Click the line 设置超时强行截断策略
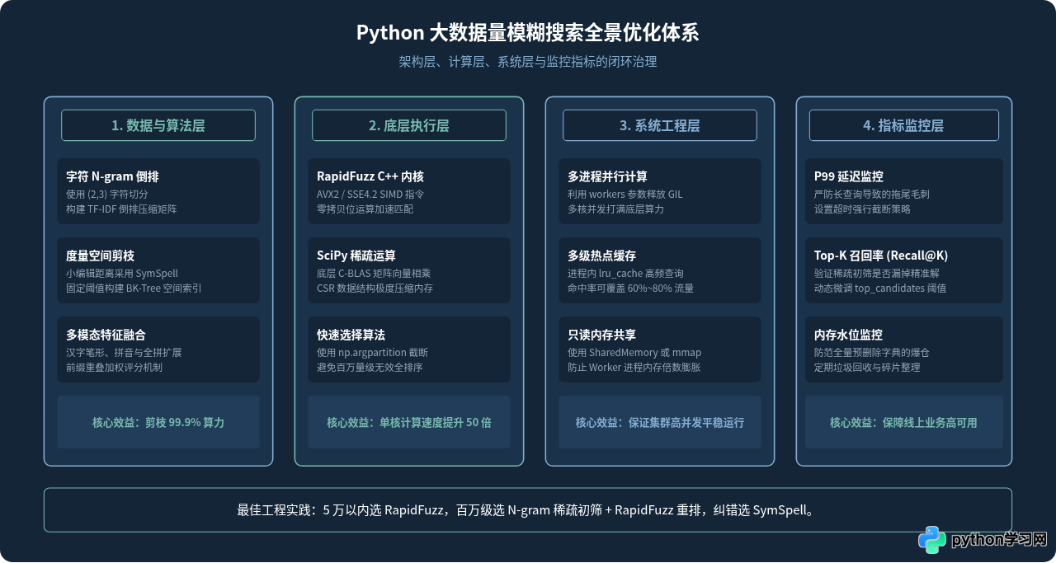This screenshot has width=1056, height=563. (862, 209)
